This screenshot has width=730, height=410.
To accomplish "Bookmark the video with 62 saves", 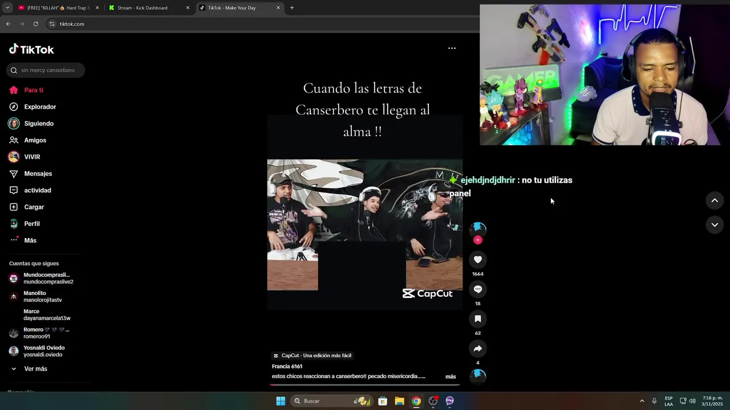I will tap(478, 319).
